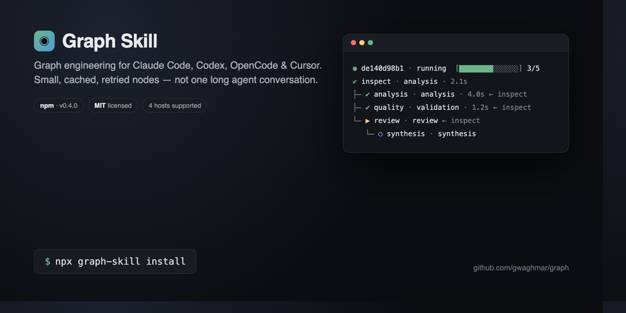Open the github.com/gwaghmar/graph link
The image size is (626, 313).
(521, 268)
